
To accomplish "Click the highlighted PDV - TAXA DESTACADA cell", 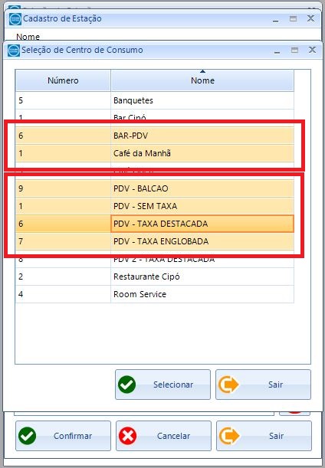I will click(202, 224).
